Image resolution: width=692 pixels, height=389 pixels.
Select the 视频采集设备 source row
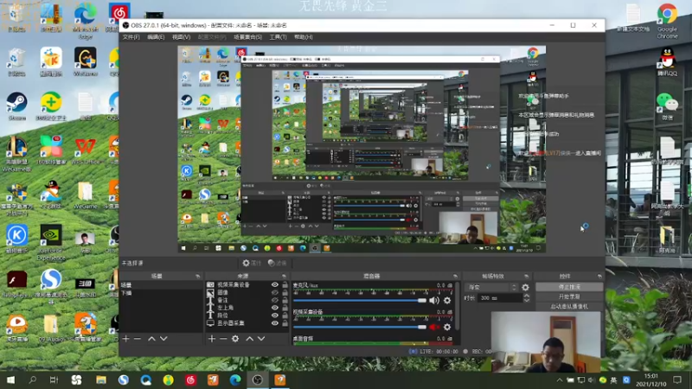247,285
